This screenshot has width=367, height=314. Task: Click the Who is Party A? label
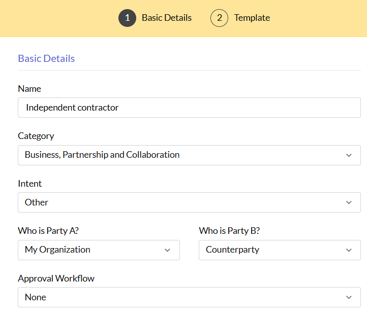(48, 231)
